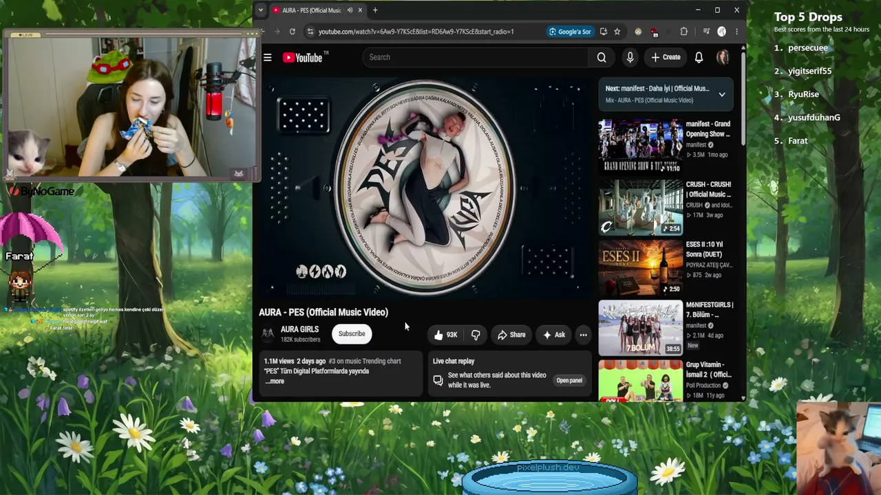881x495 pixels.
Task: Expand the description with ...more
Action: click(274, 382)
